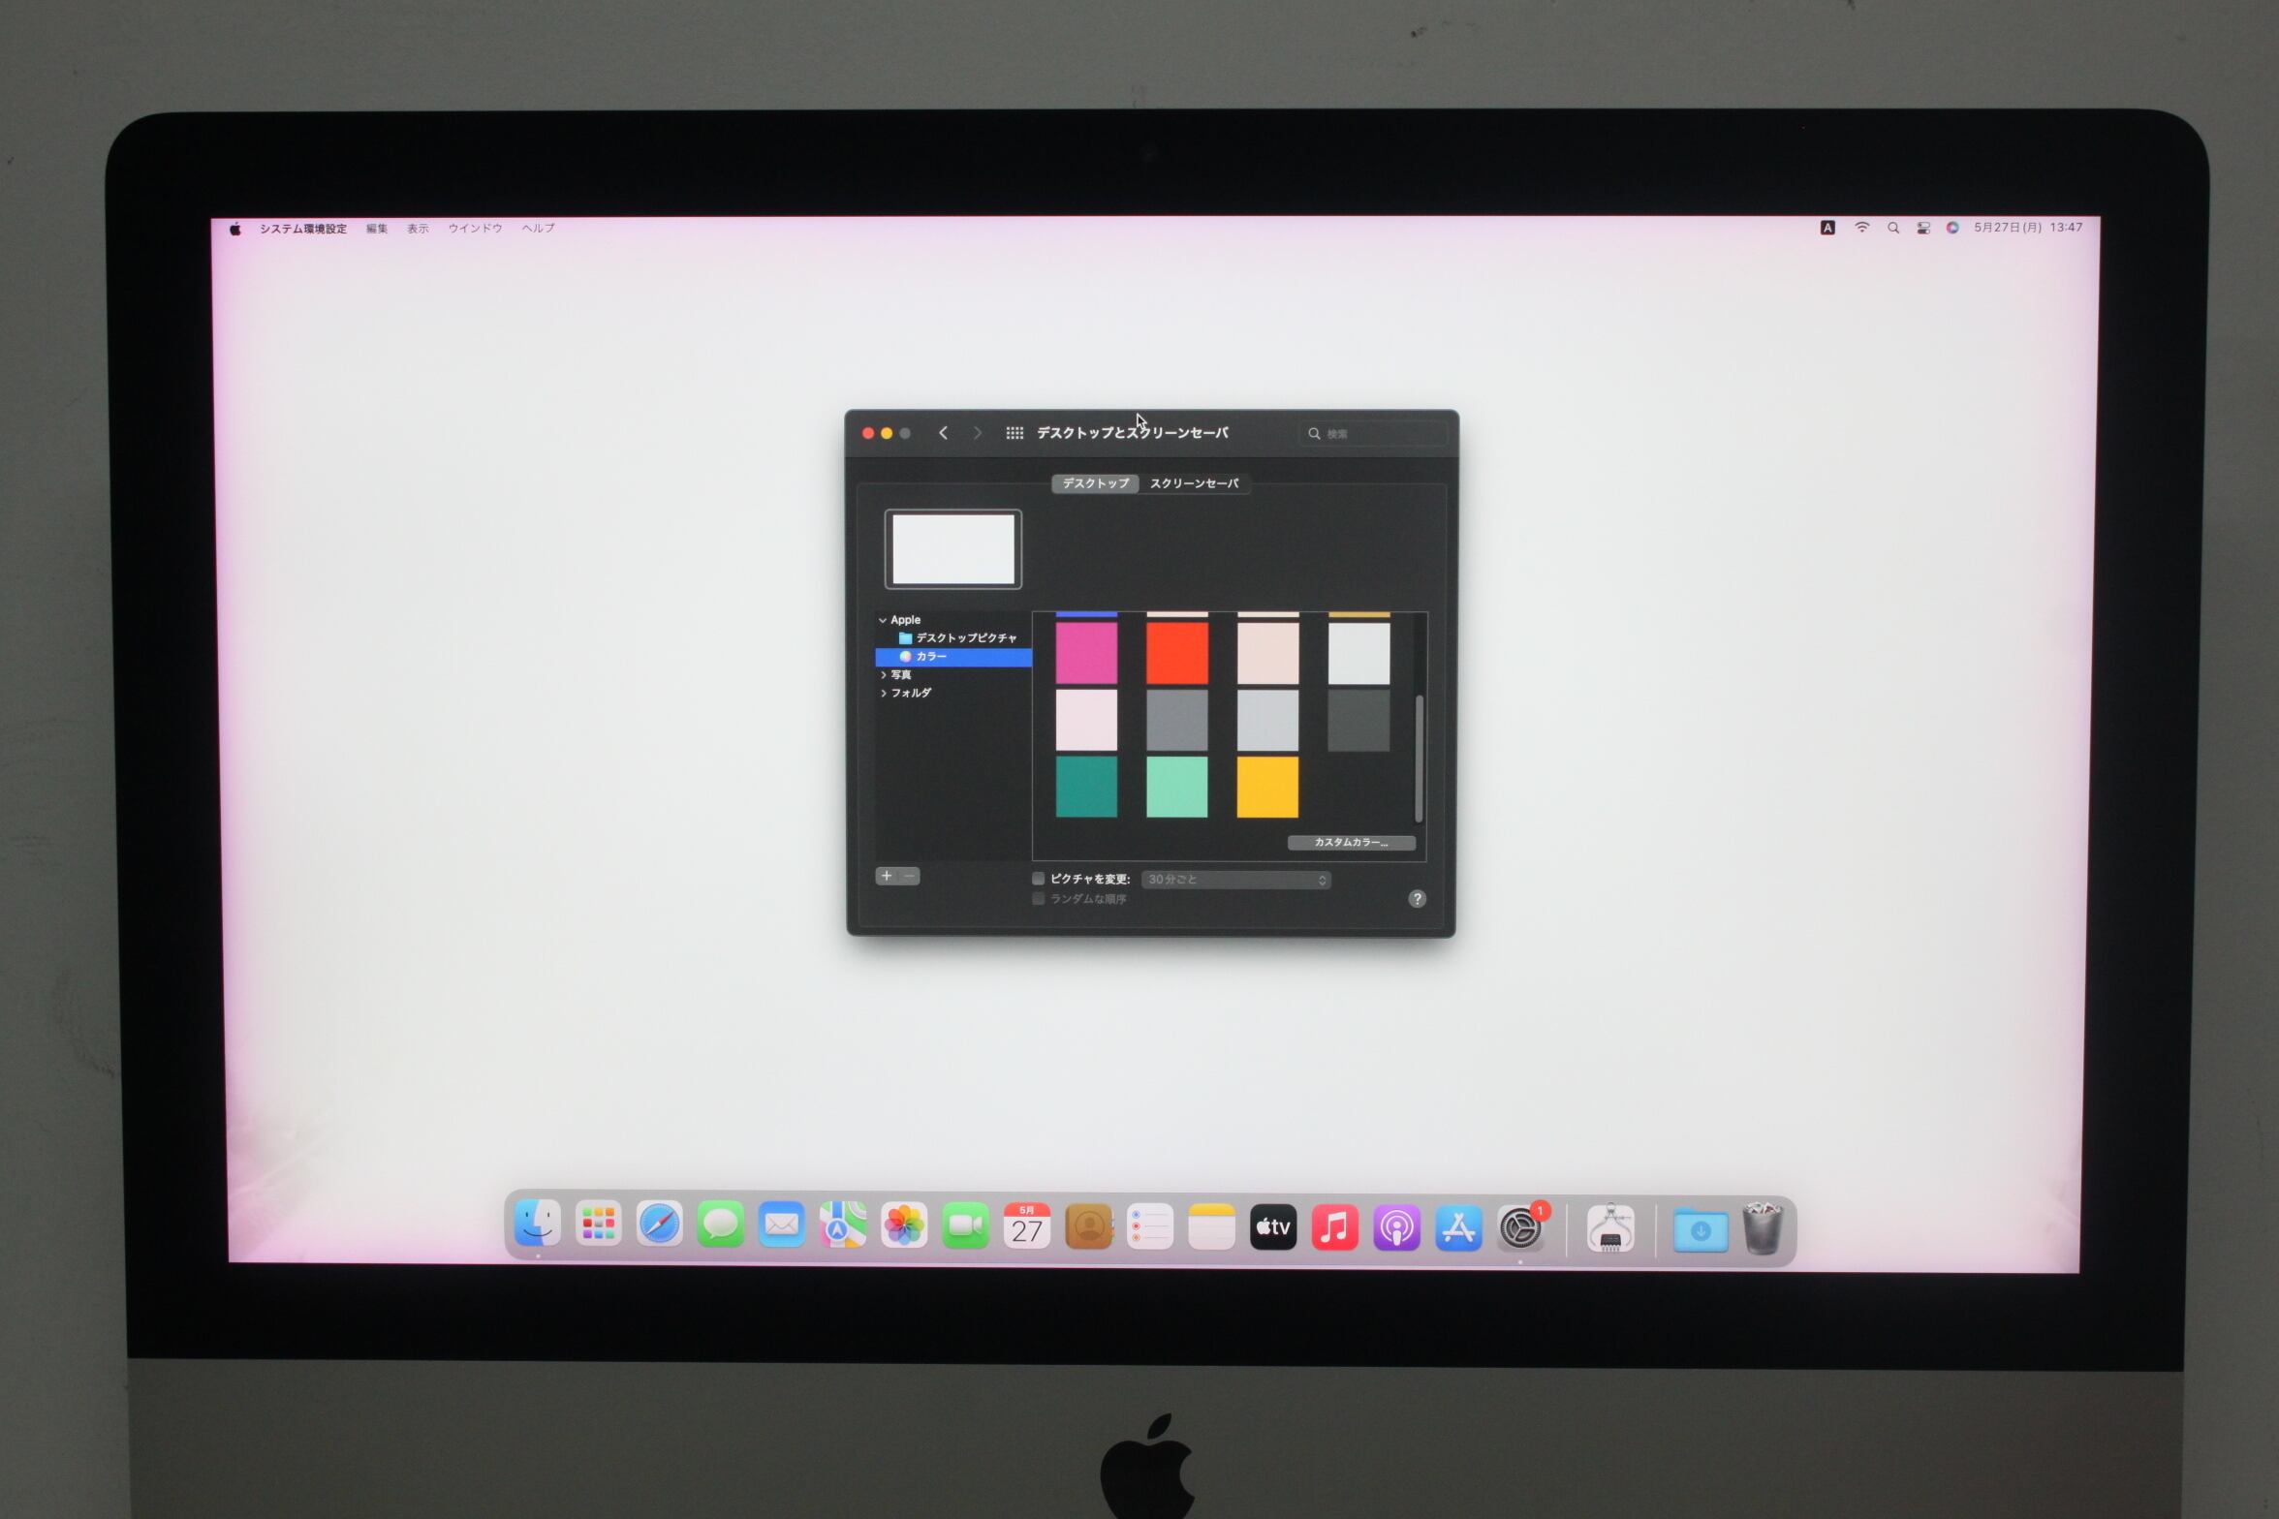Open Control Center in the menu bar
Screen dimensions: 2279x1519
coord(1923,228)
